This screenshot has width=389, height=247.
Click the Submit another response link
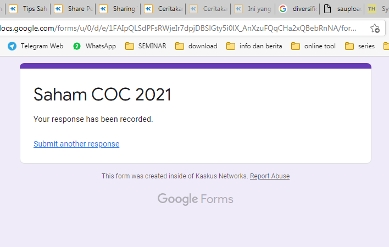click(76, 144)
